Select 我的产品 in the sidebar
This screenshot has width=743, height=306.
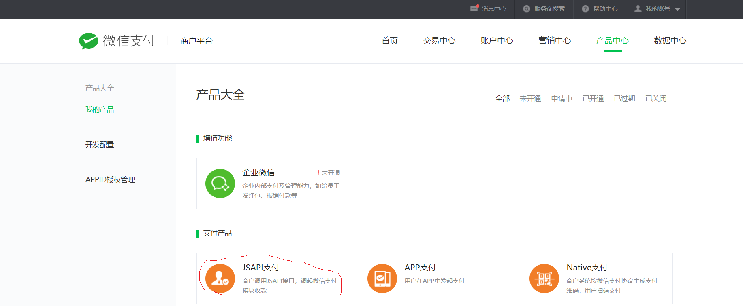100,110
